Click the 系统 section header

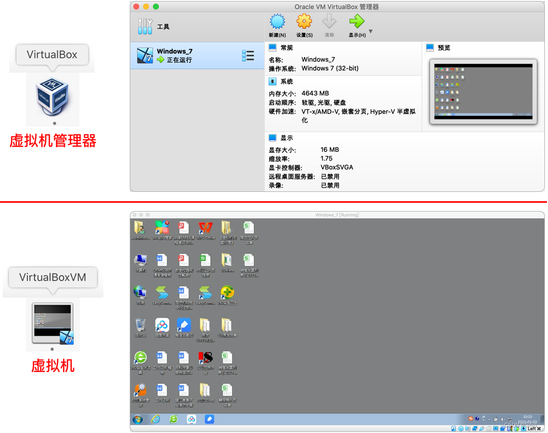pos(286,82)
